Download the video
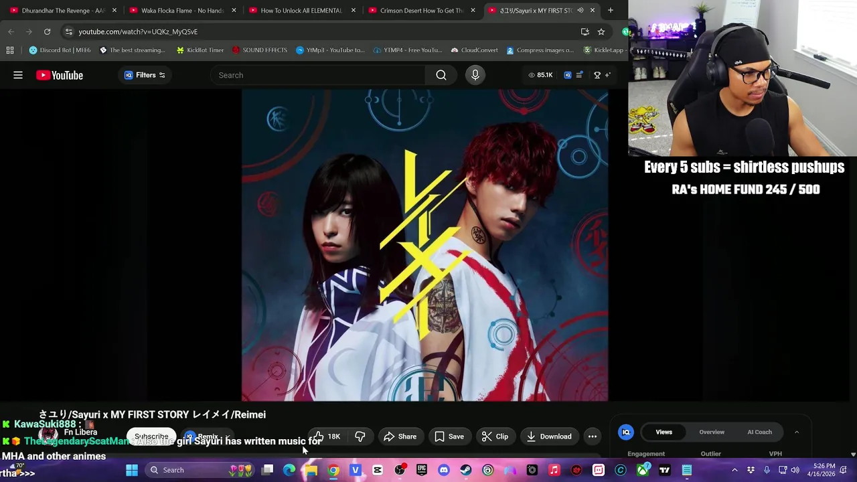Image resolution: width=857 pixels, height=482 pixels. click(549, 436)
